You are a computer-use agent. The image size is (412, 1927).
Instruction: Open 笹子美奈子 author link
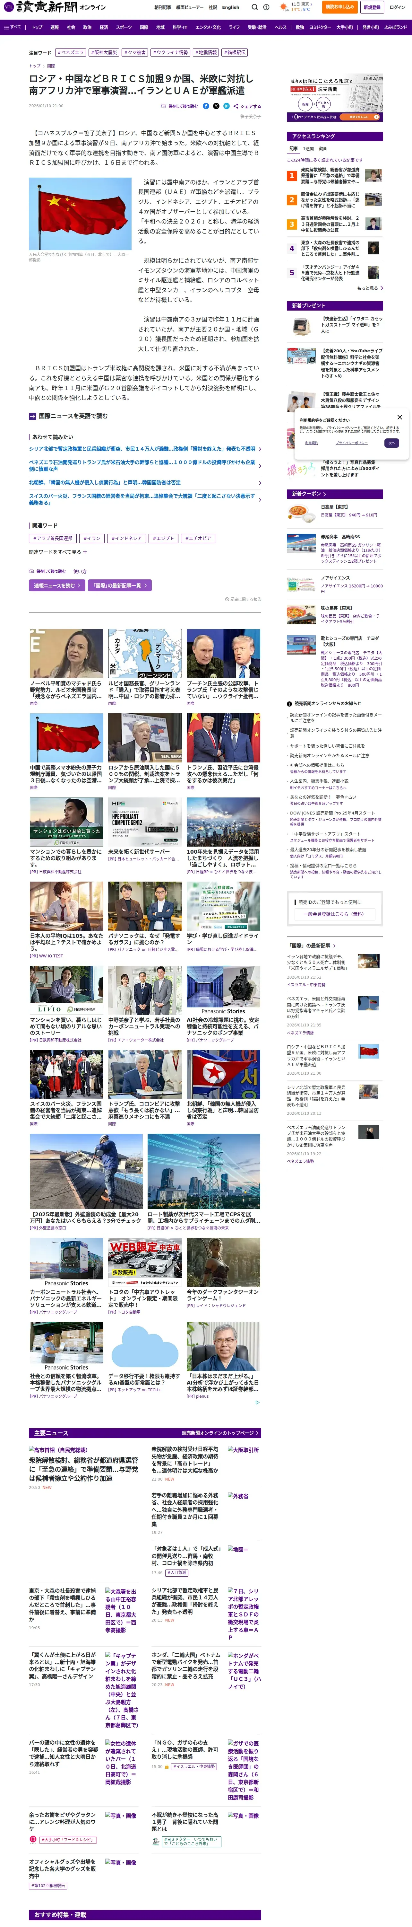(x=251, y=117)
